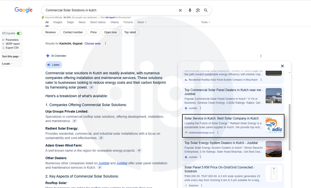
Task: Go to the Short videos tab
Action: pos(98,22)
